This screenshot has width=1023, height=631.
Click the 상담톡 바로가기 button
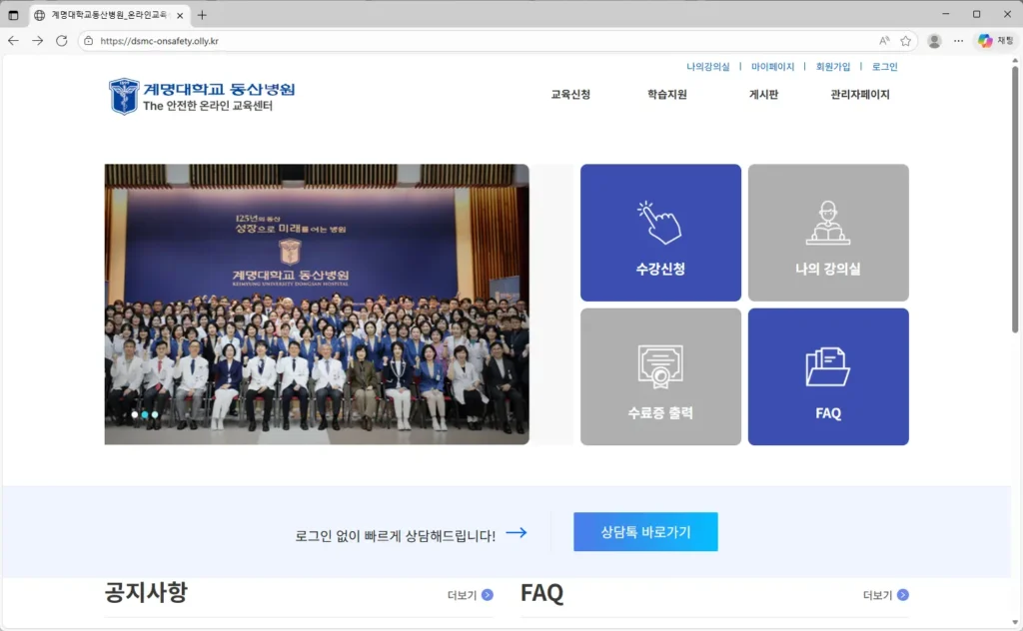644,531
